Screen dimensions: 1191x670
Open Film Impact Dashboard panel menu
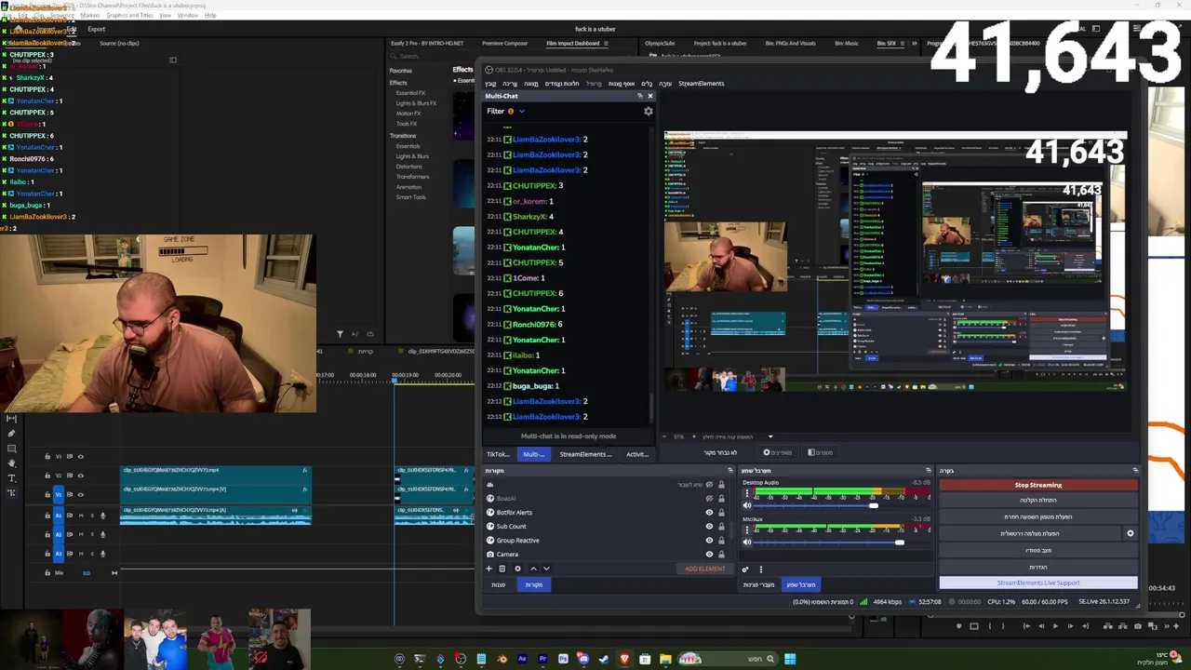tap(606, 43)
